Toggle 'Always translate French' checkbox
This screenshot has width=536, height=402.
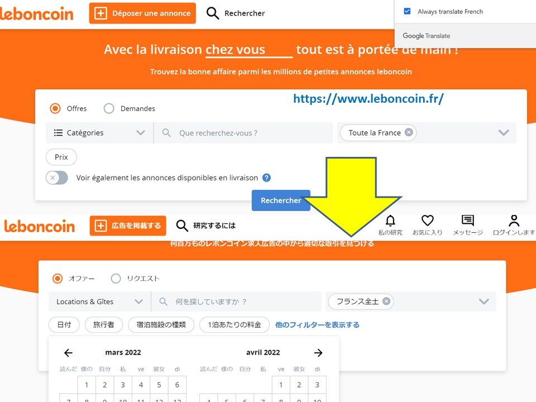(x=407, y=11)
